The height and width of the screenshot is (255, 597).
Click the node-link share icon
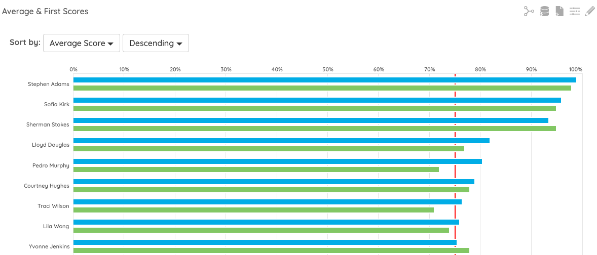(529, 12)
